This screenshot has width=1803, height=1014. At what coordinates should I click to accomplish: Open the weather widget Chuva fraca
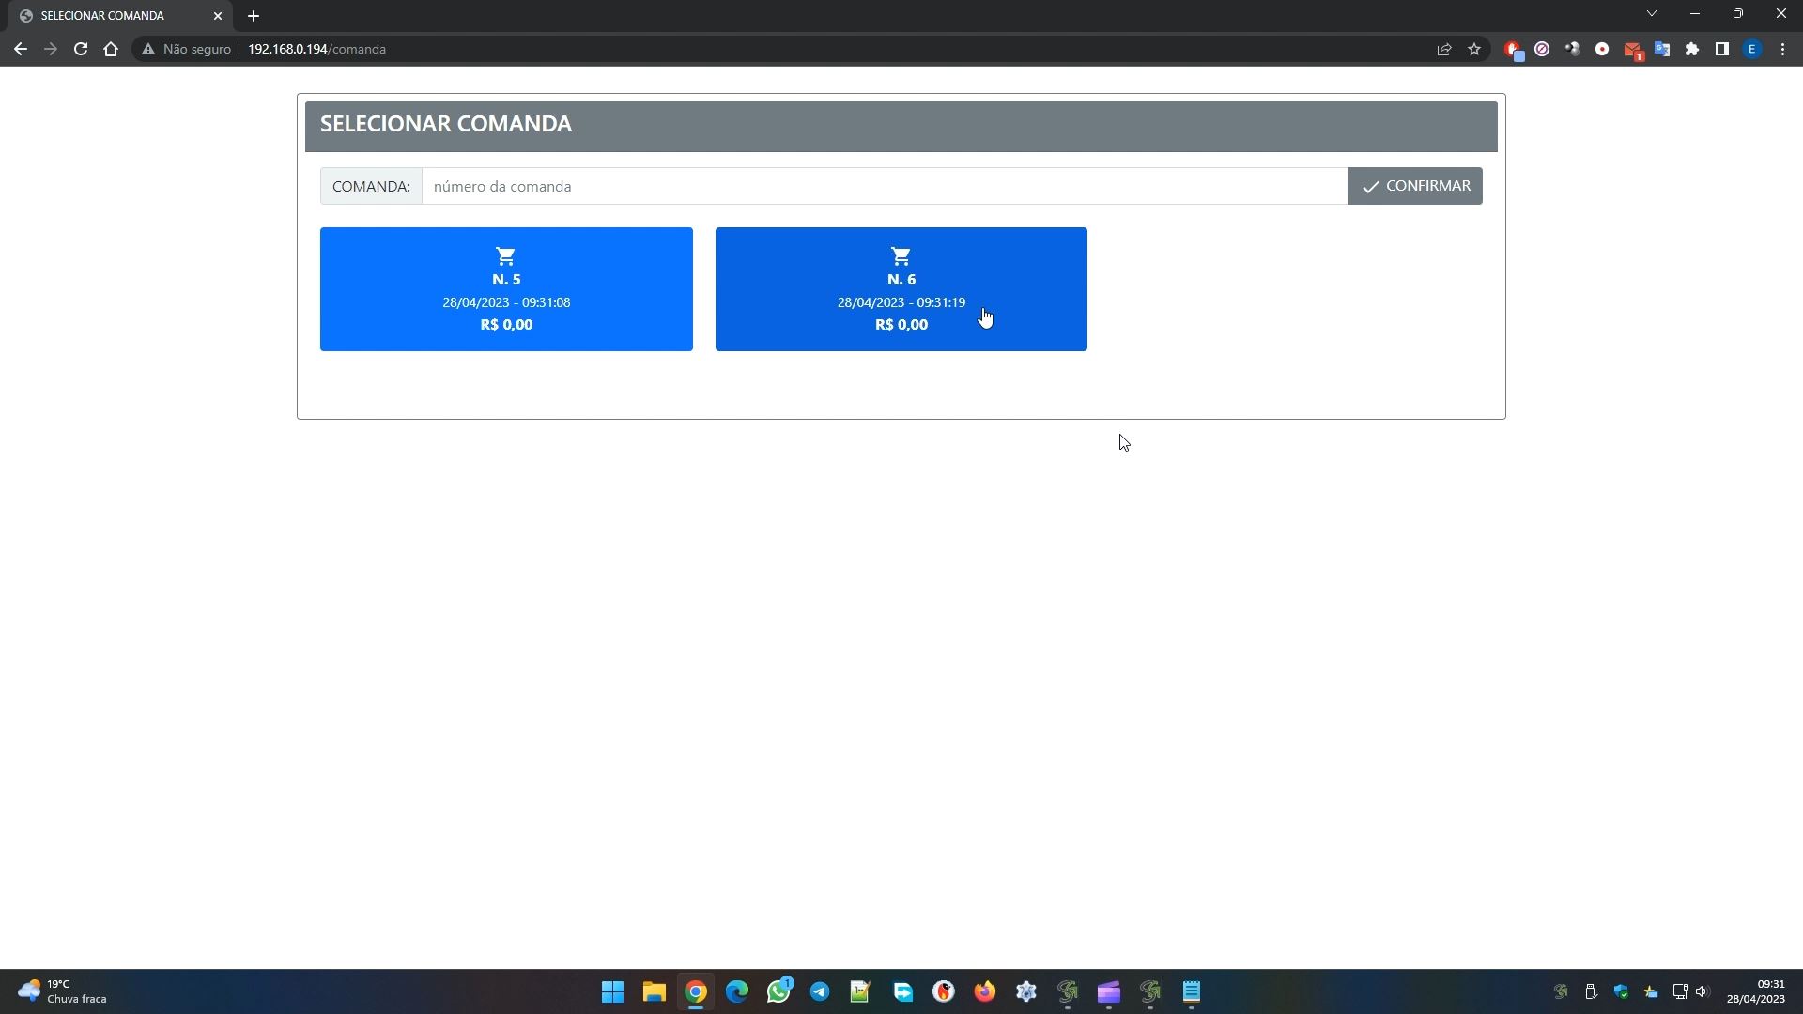tap(62, 991)
